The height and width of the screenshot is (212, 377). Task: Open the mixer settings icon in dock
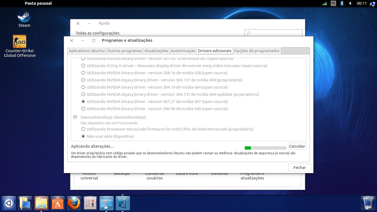(x=90, y=203)
